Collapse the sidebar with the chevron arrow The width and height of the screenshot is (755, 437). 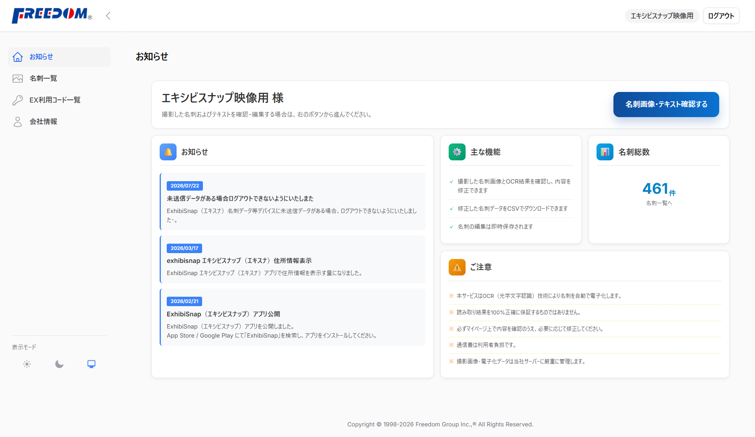(108, 16)
